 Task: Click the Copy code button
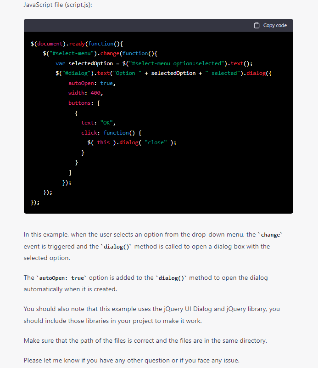pos(270,25)
